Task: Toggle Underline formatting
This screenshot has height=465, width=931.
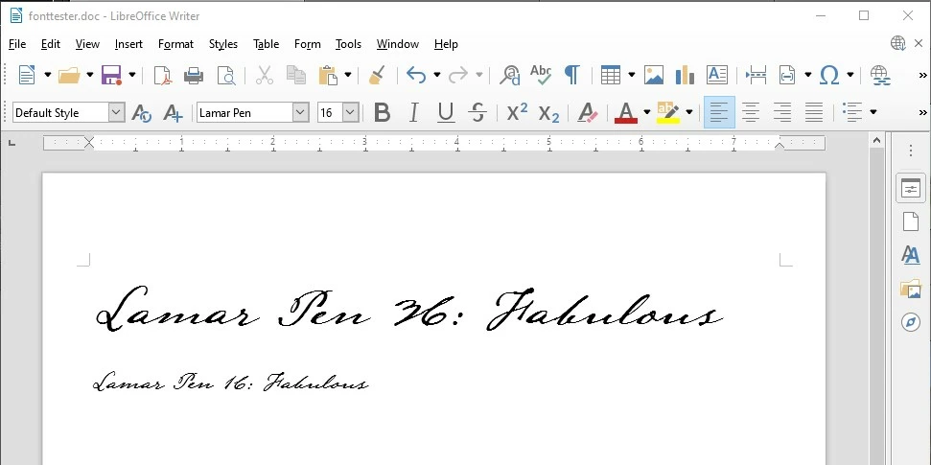Action: tap(446, 112)
